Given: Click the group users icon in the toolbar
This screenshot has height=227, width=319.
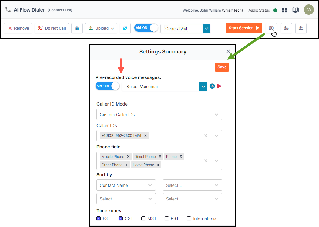Looking at the screenshot, I should 301,28.
